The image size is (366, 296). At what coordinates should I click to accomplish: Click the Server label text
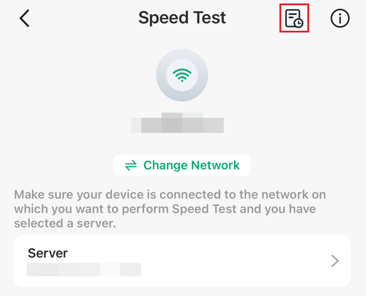tap(48, 253)
